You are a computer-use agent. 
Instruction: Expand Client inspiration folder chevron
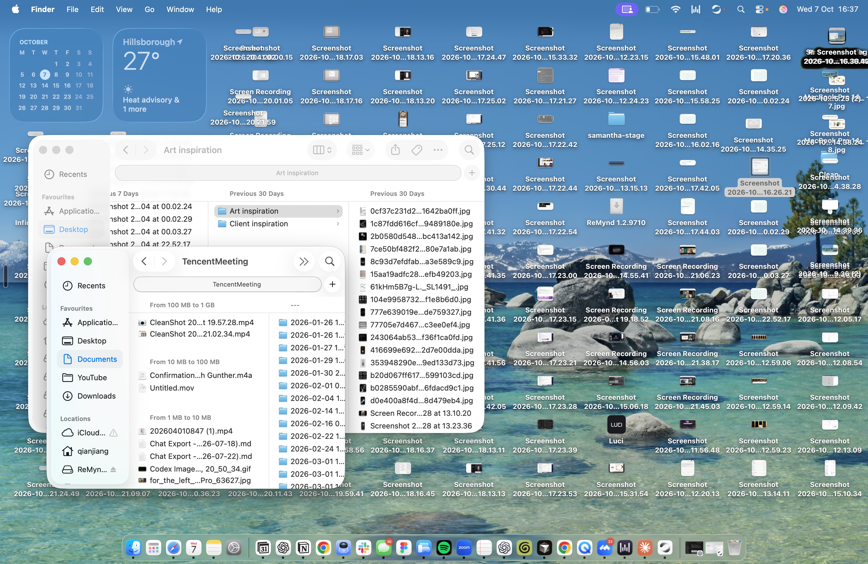(x=338, y=224)
